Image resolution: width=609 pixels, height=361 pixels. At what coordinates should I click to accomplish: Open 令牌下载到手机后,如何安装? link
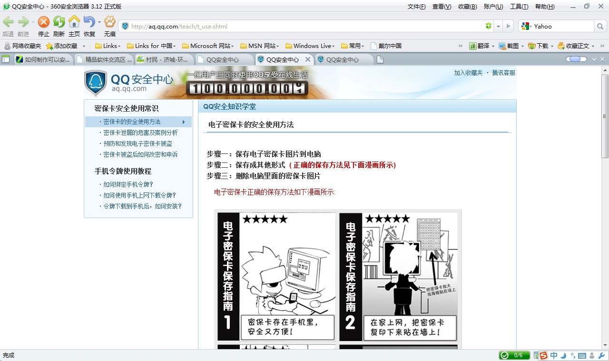pyautogui.click(x=142, y=206)
